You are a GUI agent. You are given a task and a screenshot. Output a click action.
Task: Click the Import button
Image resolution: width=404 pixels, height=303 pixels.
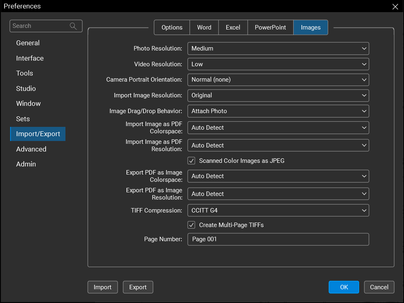tap(103, 287)
